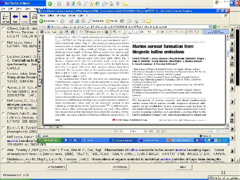The width and height of the screenshot is (240, 180).
Task: Jump to the last PDF page with the arrow
Action: pos(151,131)
